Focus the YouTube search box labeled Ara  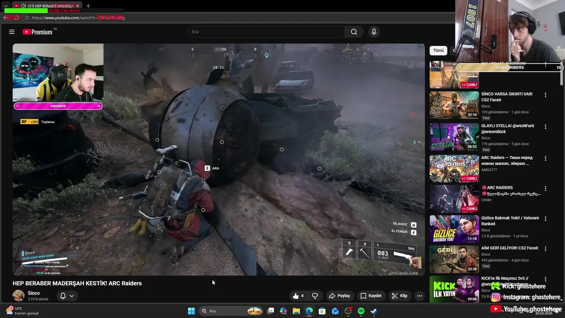click(266, 32)
